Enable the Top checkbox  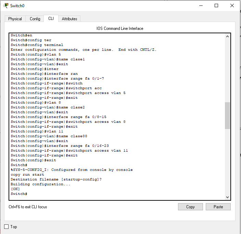7,227
